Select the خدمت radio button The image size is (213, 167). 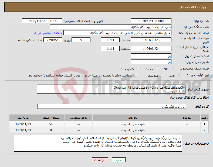pos(157,68)
